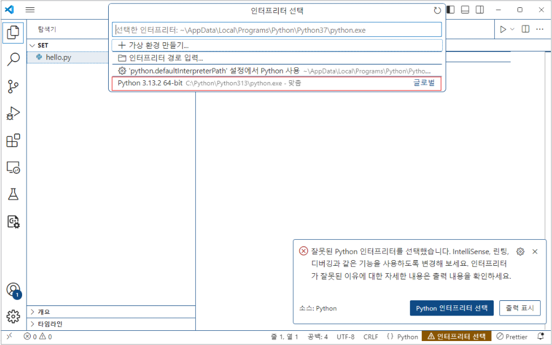Open the remote window indicator
The image size is (552, 345).
click(x=10, y=336)
